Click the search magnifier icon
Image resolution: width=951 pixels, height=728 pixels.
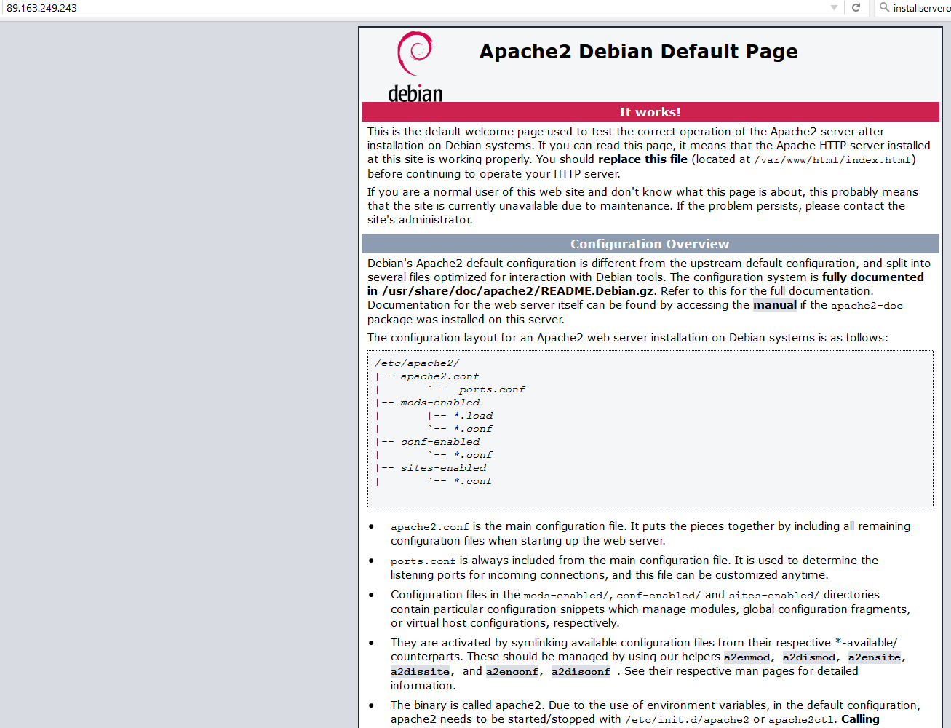[884, 7]
